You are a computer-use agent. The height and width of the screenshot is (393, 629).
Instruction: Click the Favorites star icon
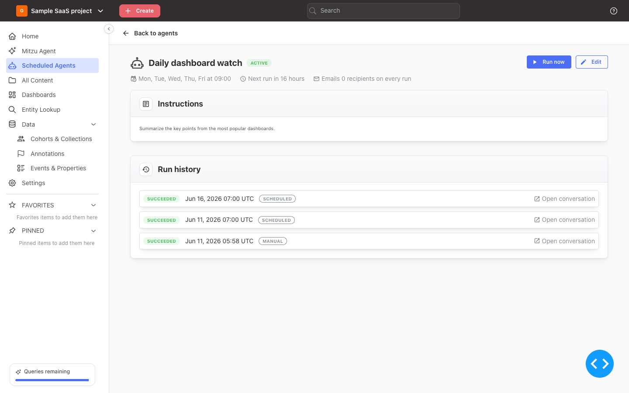12,205
